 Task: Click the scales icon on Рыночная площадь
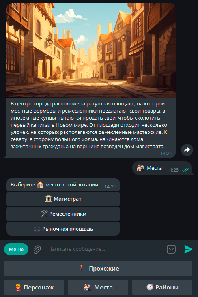point(37,229)
